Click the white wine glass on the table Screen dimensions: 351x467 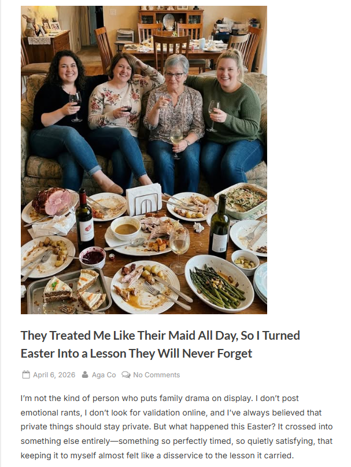click(x=179, y=245)
